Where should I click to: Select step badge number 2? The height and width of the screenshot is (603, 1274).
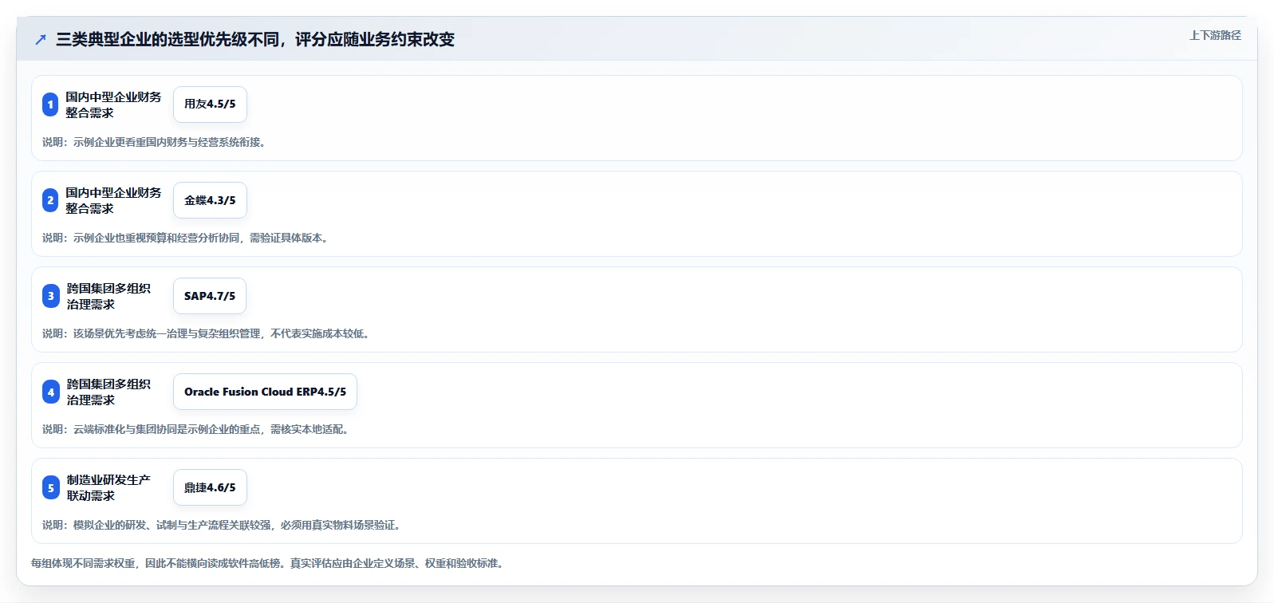[x=50, y=200]
